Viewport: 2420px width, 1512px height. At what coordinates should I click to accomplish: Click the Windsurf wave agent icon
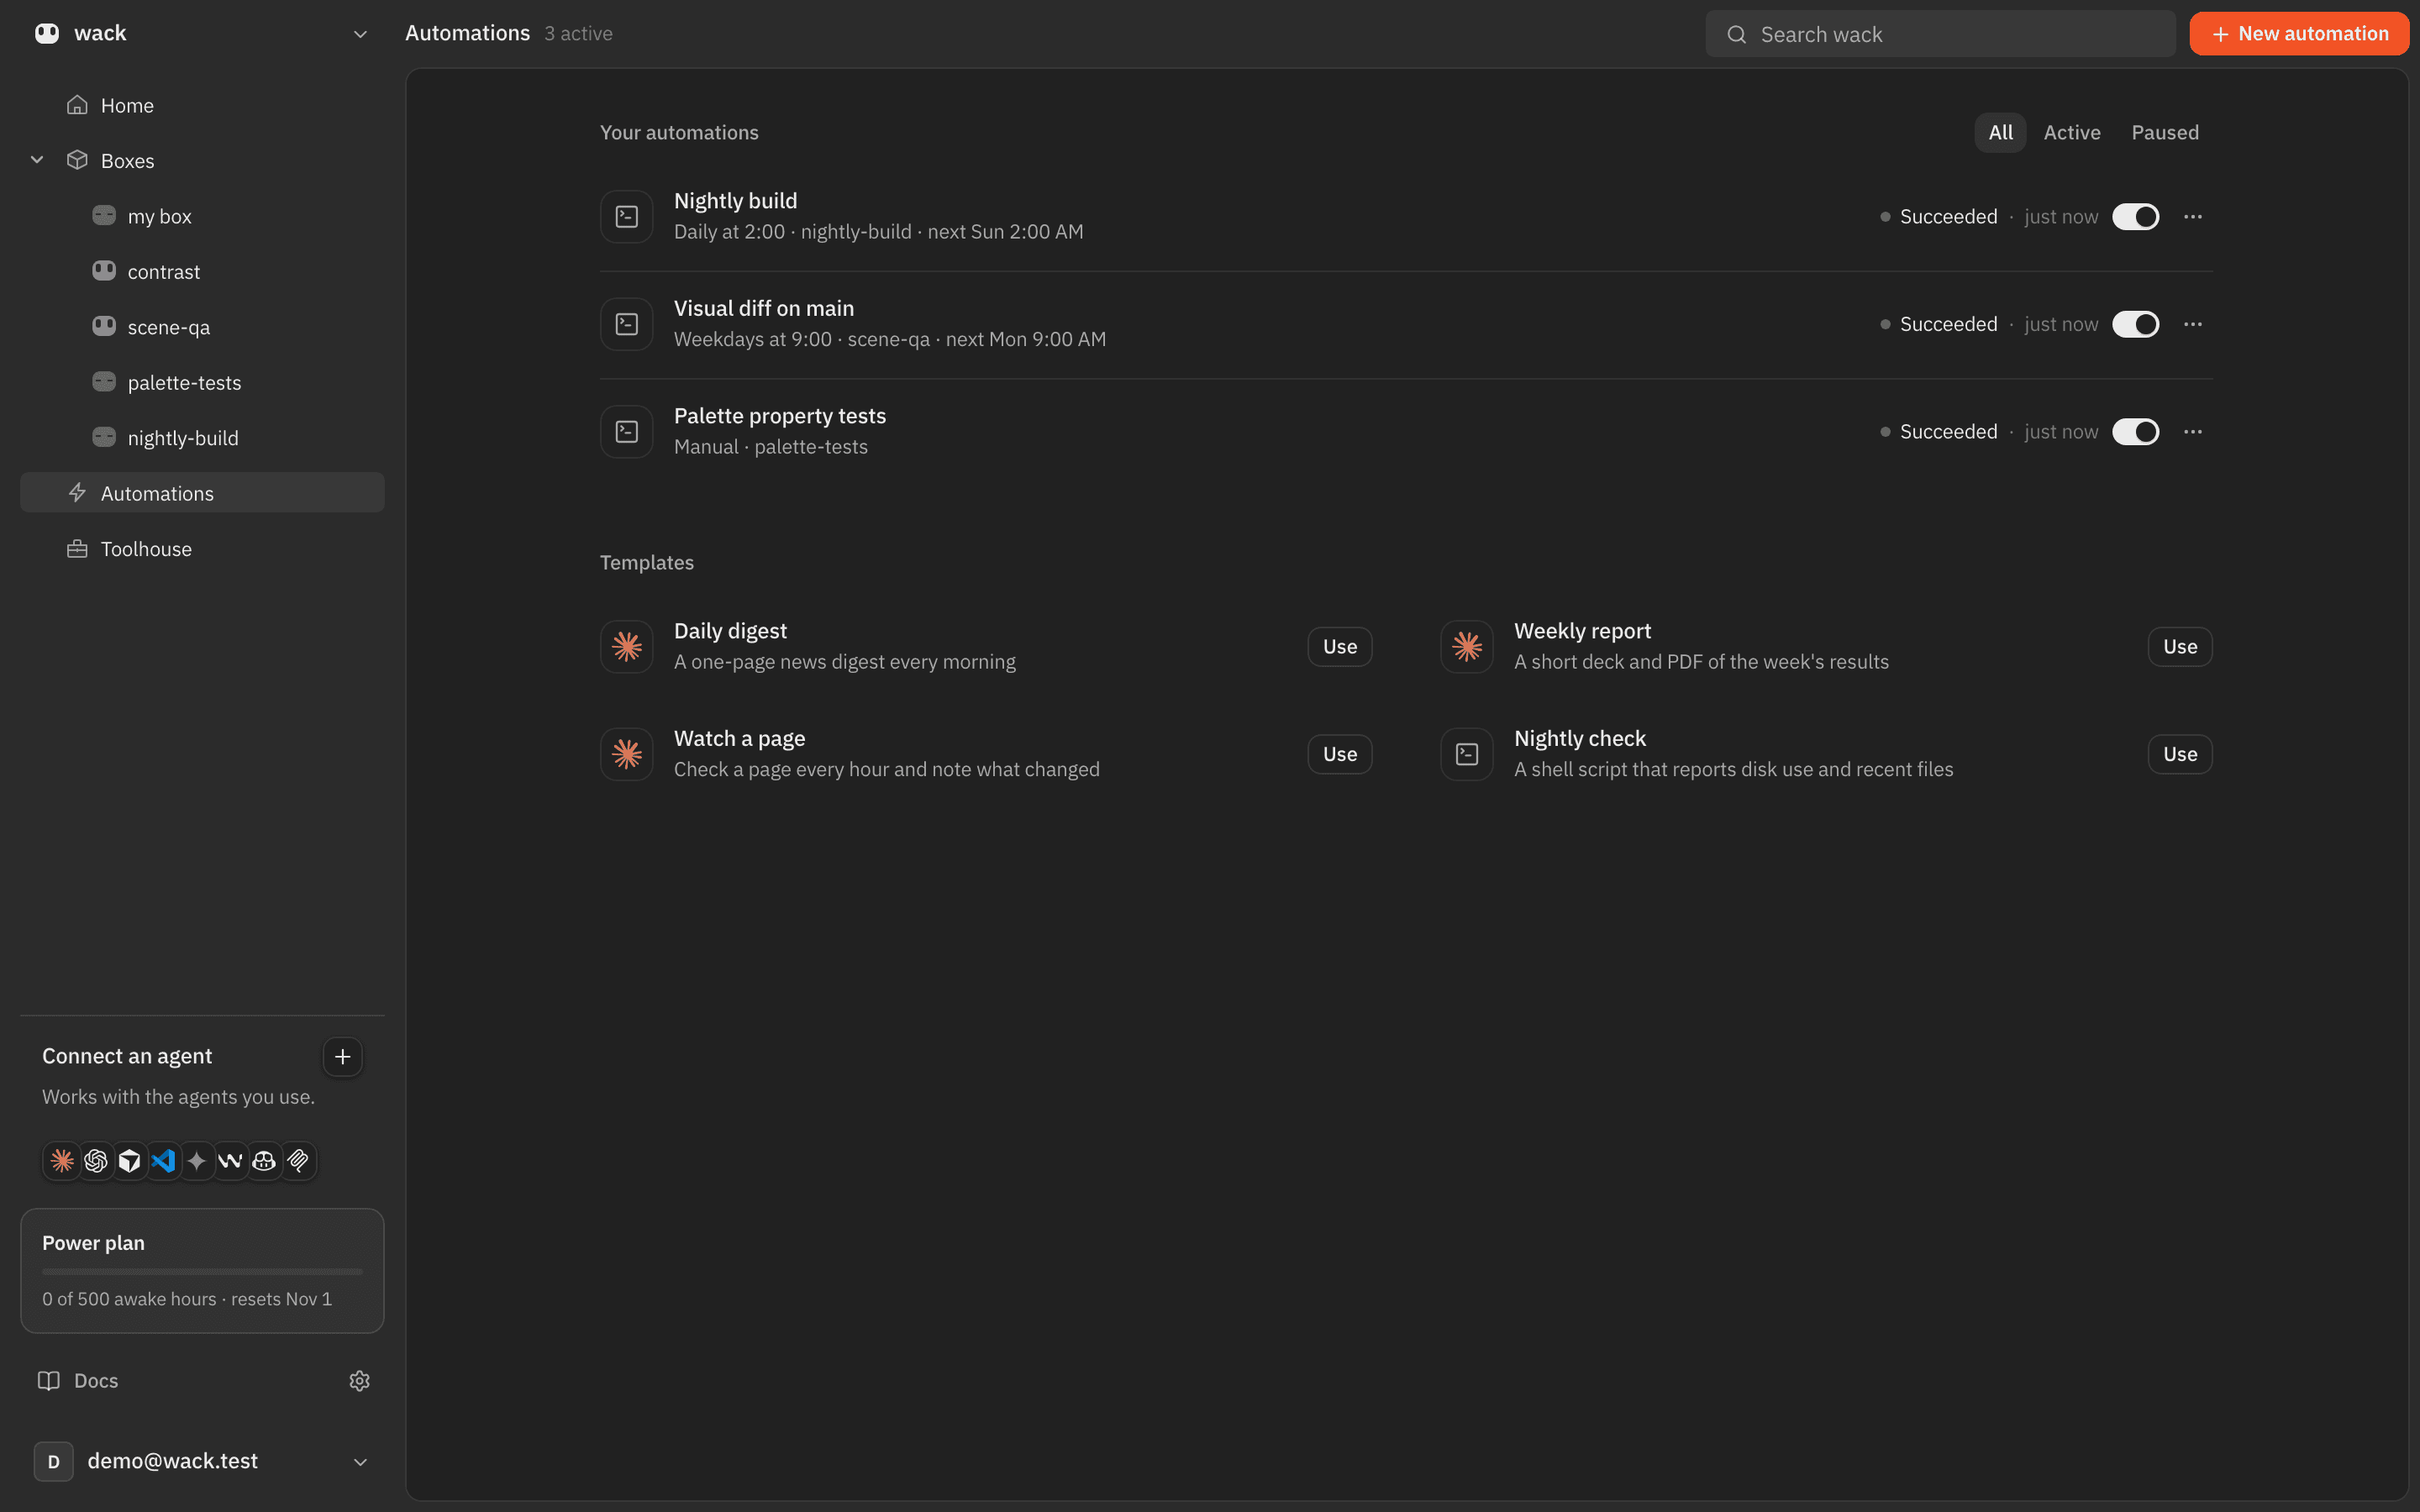230,1161
